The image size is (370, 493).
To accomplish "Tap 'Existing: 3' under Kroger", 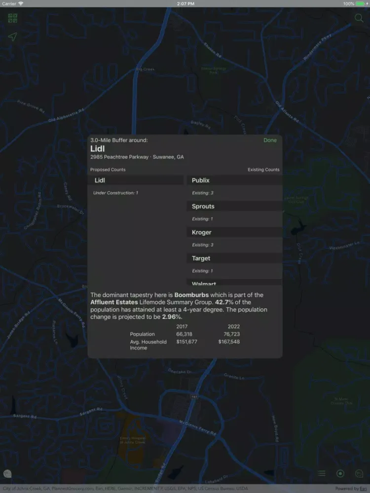I will click(x=203, y=245).
